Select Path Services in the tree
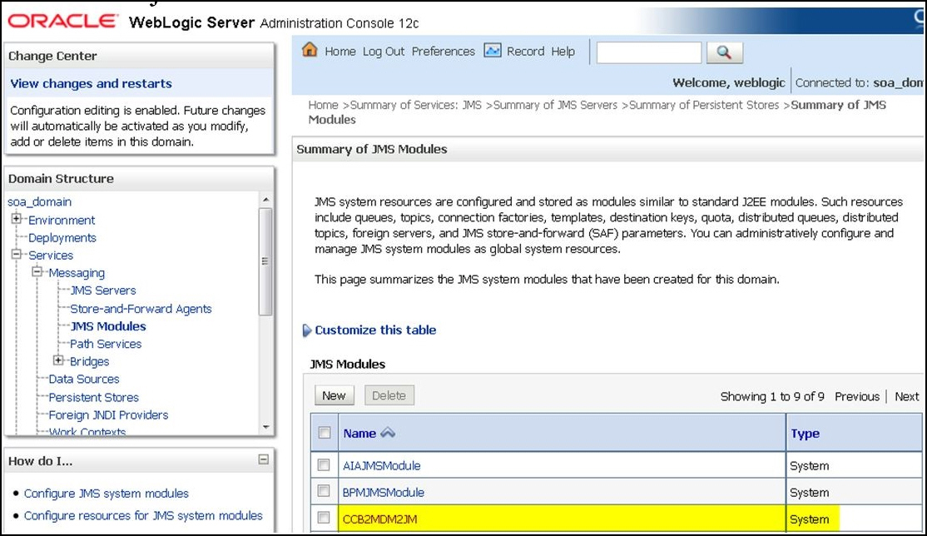 106,344
